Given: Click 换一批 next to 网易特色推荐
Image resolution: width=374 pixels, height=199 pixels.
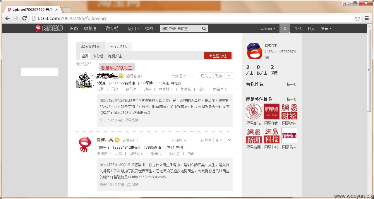Looking at the screenshot, I should coord(292,99).
